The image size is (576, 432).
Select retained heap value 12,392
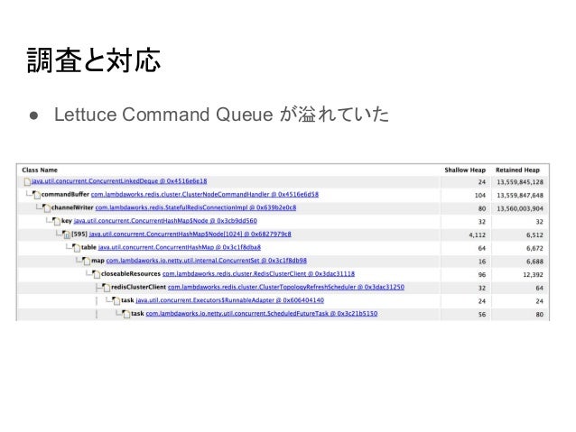click(533, 274)
